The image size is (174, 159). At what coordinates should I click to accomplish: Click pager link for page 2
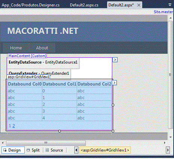(x=13, y=126)
